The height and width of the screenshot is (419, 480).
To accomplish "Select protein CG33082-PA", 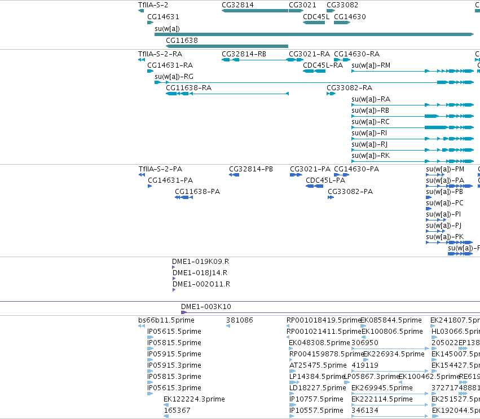I will tap(350, 192).
